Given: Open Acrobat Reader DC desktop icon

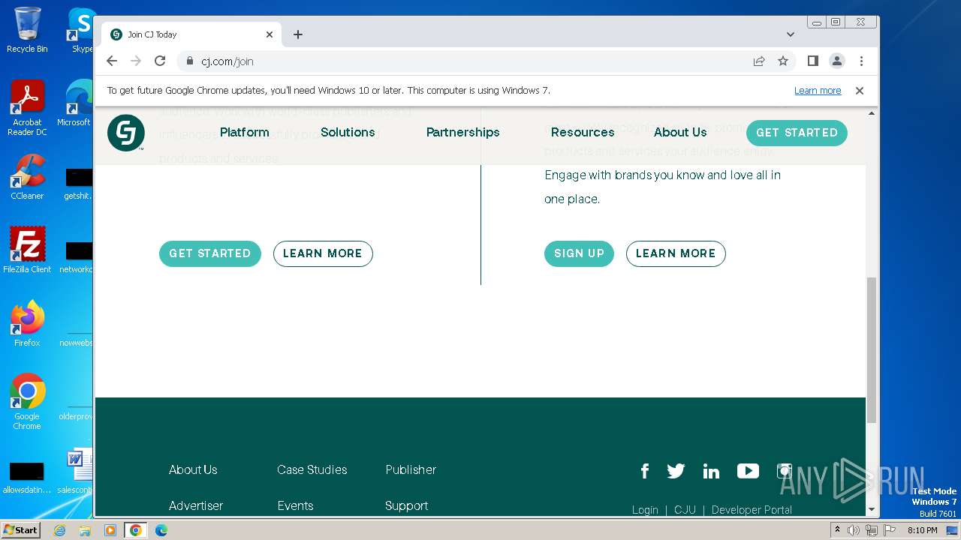Looking at the screenshot, I should (x=27, y=108).
